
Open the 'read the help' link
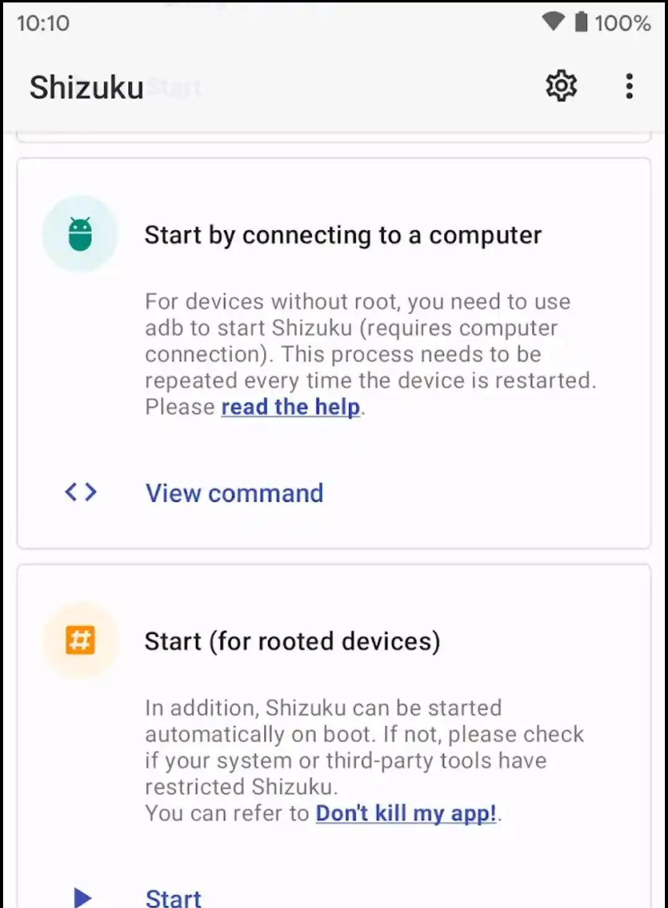click(x=290, y=407)
